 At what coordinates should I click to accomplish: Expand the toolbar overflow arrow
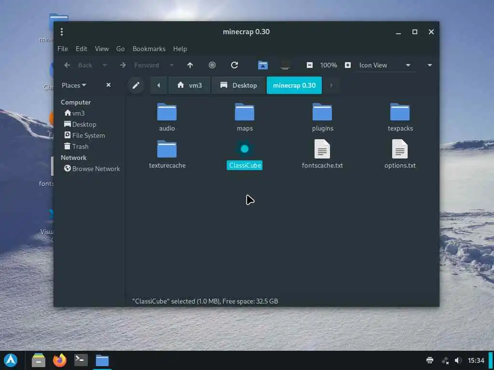430,65
